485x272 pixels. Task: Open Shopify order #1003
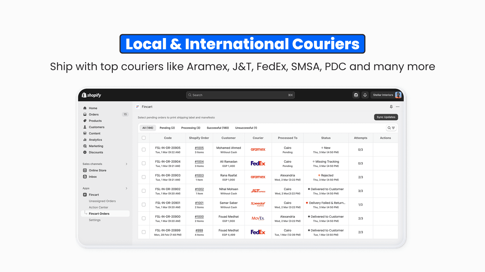click(x=199, y=175)
